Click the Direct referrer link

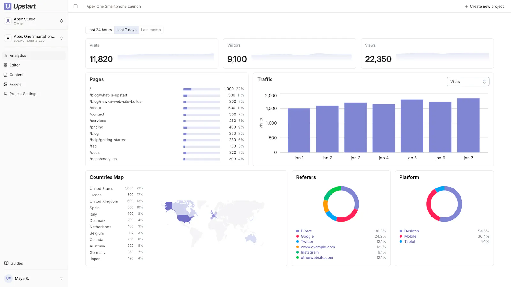pos(306,231)
